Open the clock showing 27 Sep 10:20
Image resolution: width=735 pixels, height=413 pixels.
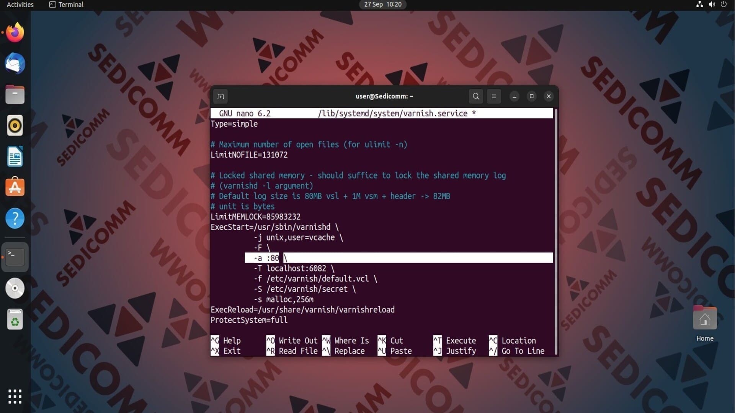pos(383,5)
